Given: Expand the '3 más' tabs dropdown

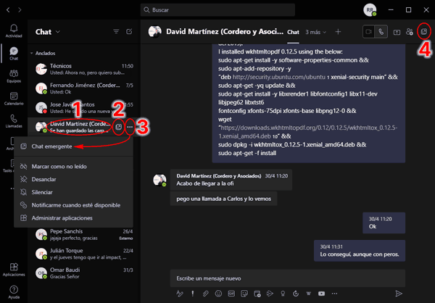Looking at the screenshot, I should (x=315, y=32).
